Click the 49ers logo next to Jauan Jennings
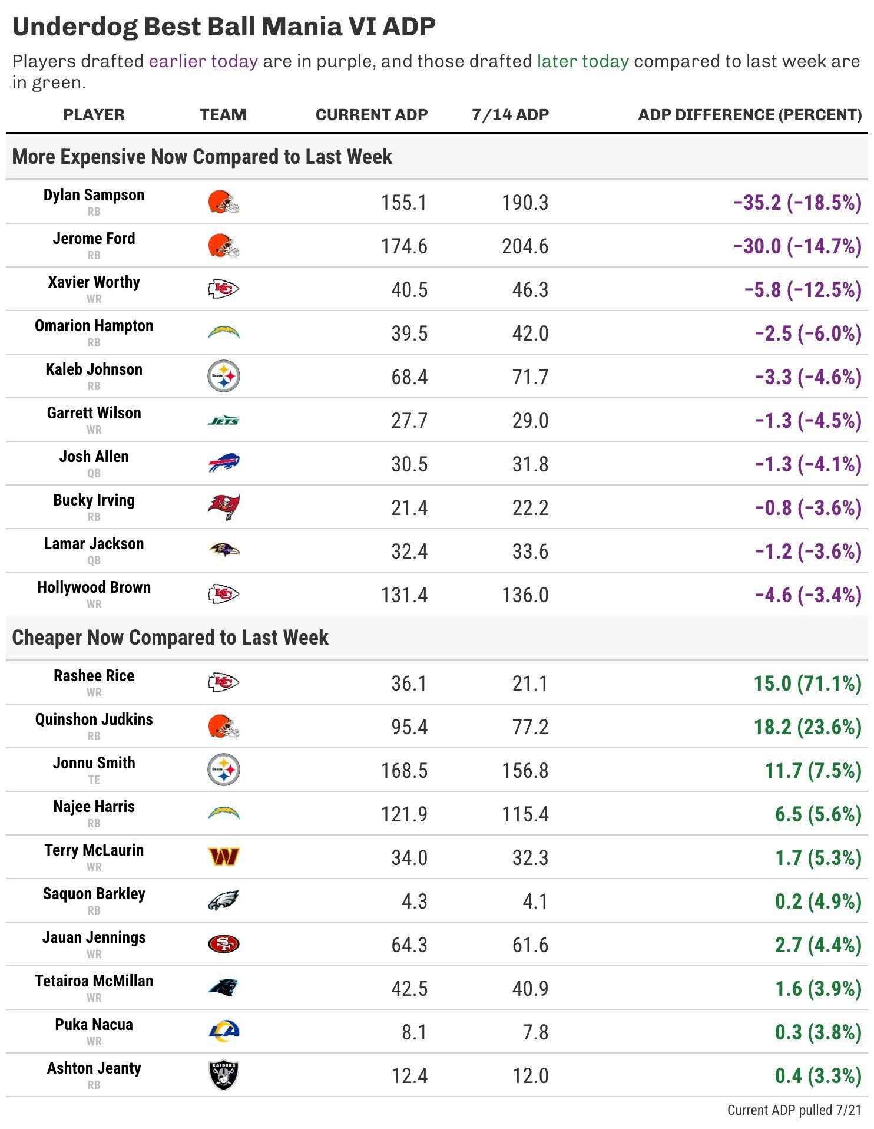Viewport: 874px width, 1129px height. (x=223, y=945)
